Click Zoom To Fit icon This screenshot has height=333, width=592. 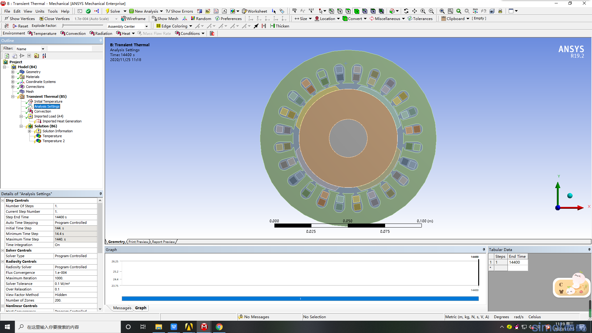[442, 11]
